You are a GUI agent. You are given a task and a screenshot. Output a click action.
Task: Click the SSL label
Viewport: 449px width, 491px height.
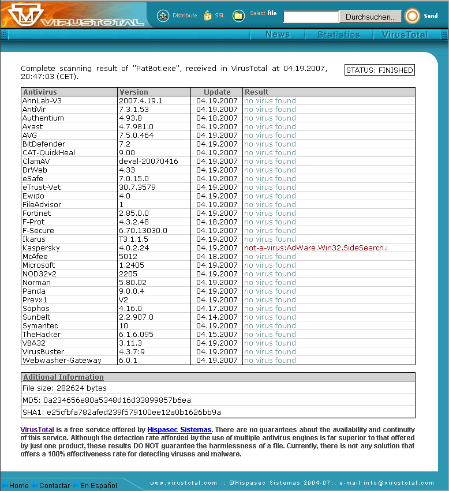(x=220, y=16)
